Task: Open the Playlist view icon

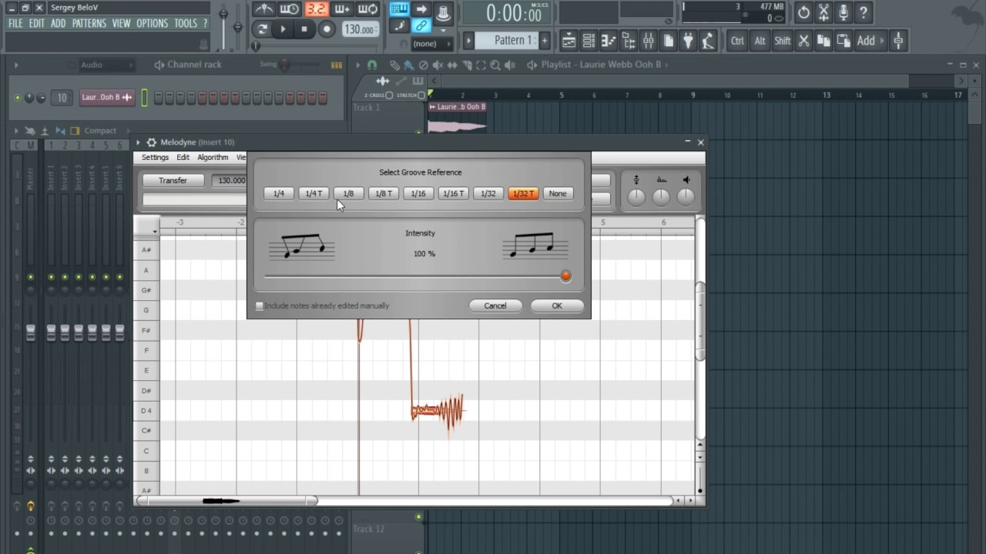Action: tap(568, 41)
